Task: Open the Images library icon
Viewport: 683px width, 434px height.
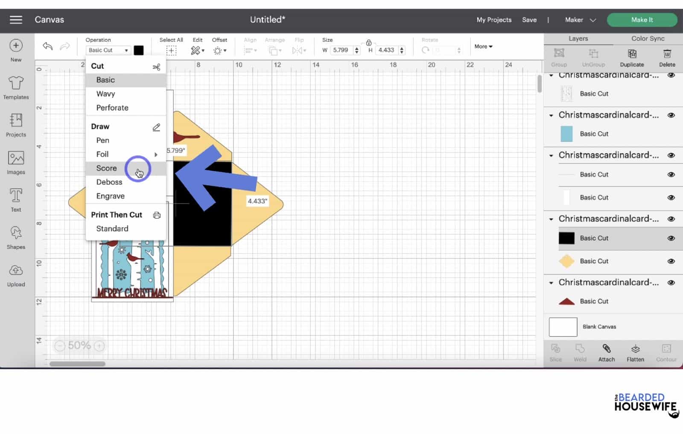Action: click(16, 159)
